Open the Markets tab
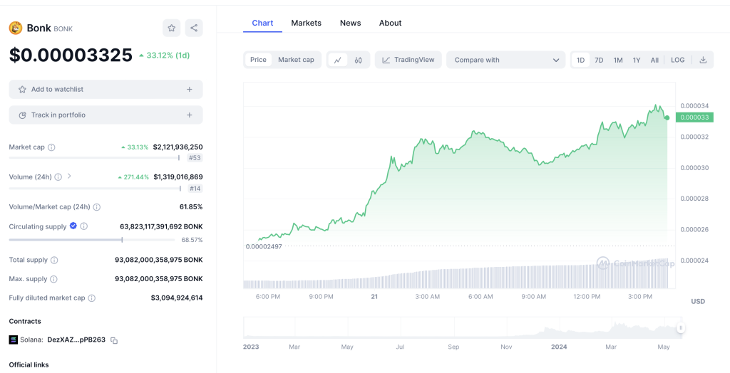Viewport: 730px width, 373px height. click(307, 23)
